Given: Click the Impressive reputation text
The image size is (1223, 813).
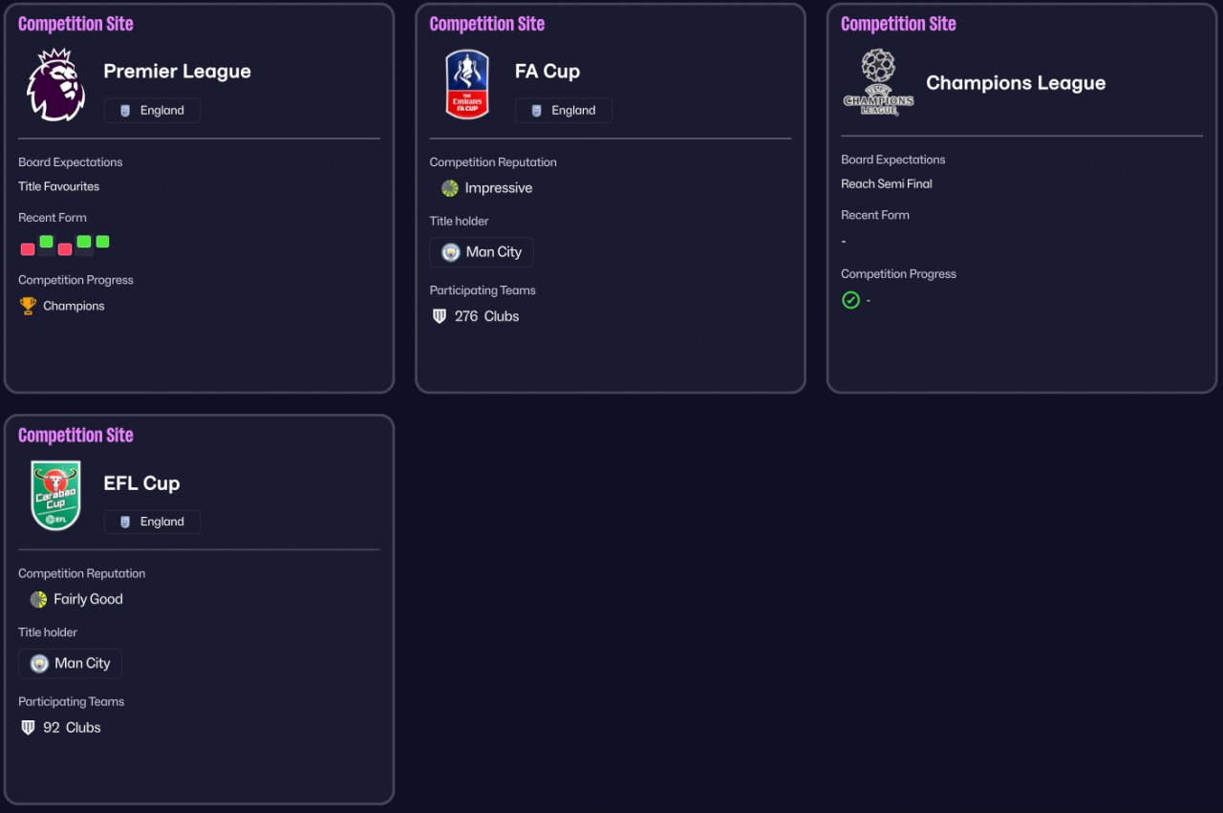Looking at the screenshot, I should coord(499,188).
